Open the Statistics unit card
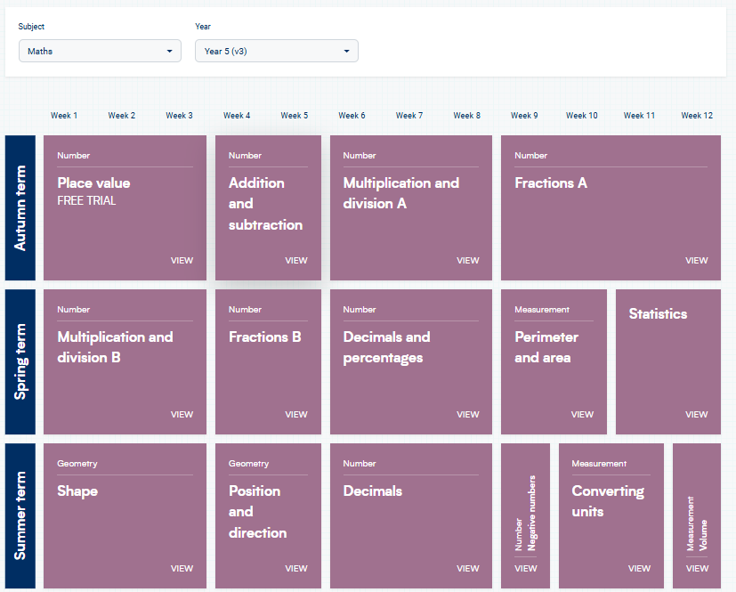Image resolution: width=736 pixels, height=592 pixels. click(x=668, y=362)
